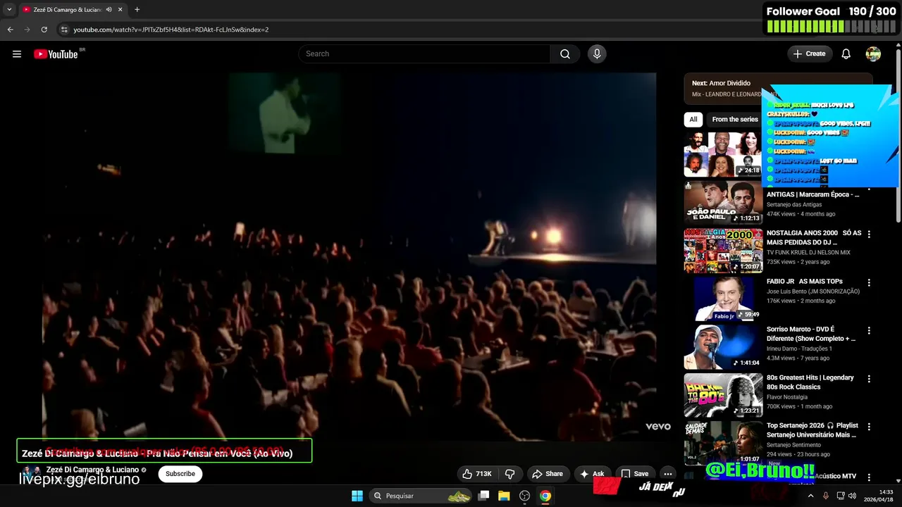Viewport: 902px width, 507px height.
Task: Open the Back to the 80's thumbnail
Action: (x=723, y=396)
